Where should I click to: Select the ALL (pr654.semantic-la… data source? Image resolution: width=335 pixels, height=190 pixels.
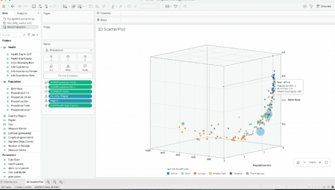[20, 19]
